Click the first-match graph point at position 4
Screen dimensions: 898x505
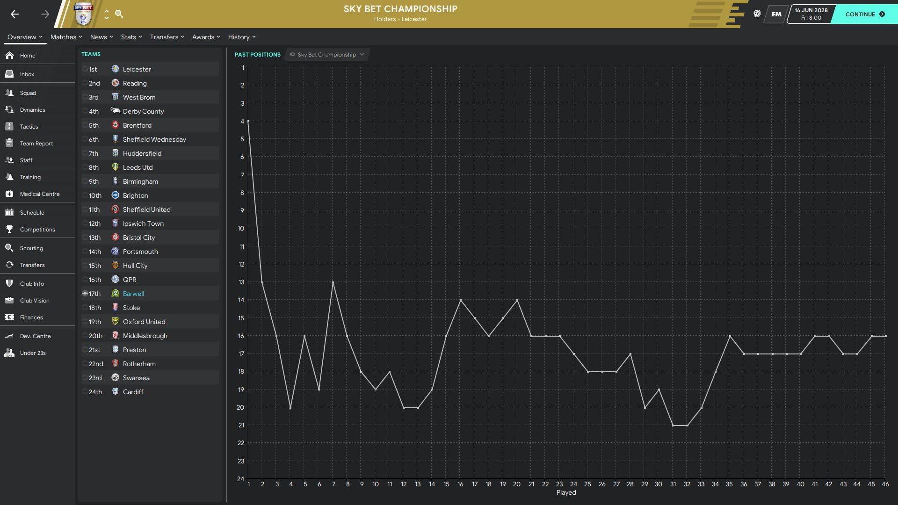coord(248,121)
